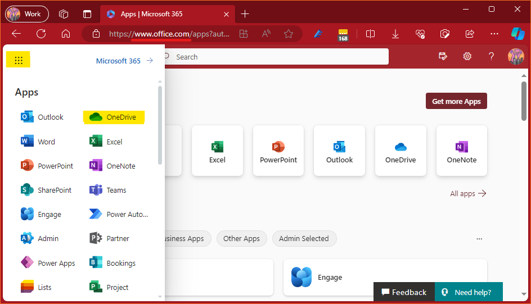Viewport: 531px width, 304px height.
Task: Click the browser Back arrow
Action: [x=16, y=34]
